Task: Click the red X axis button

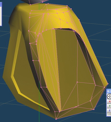Action: point(109,102)
